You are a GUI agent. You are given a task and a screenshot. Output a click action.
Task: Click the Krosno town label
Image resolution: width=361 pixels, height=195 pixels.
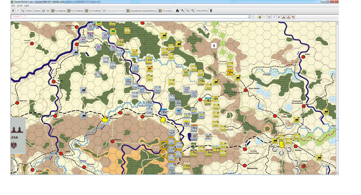(91, 164)
